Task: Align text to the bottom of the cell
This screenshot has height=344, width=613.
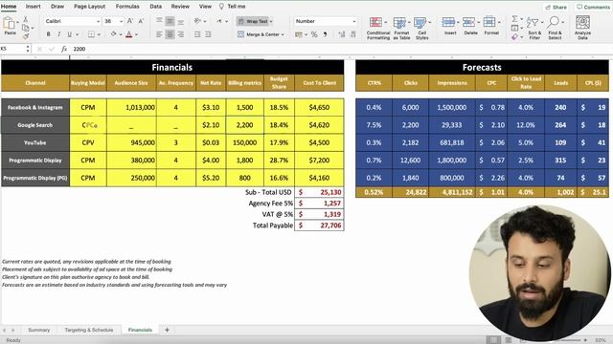Action: tap(181, 21)
